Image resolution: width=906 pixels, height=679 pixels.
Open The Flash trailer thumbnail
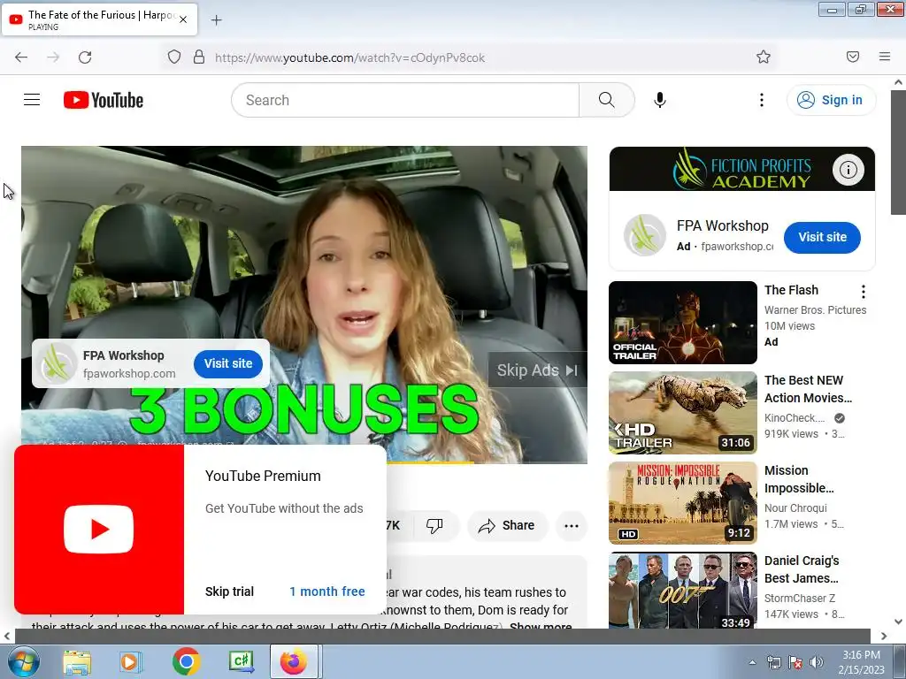click(x=682, y=323)
